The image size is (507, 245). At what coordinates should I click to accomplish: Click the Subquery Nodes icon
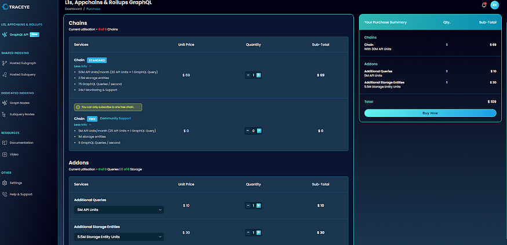(5, 114)
